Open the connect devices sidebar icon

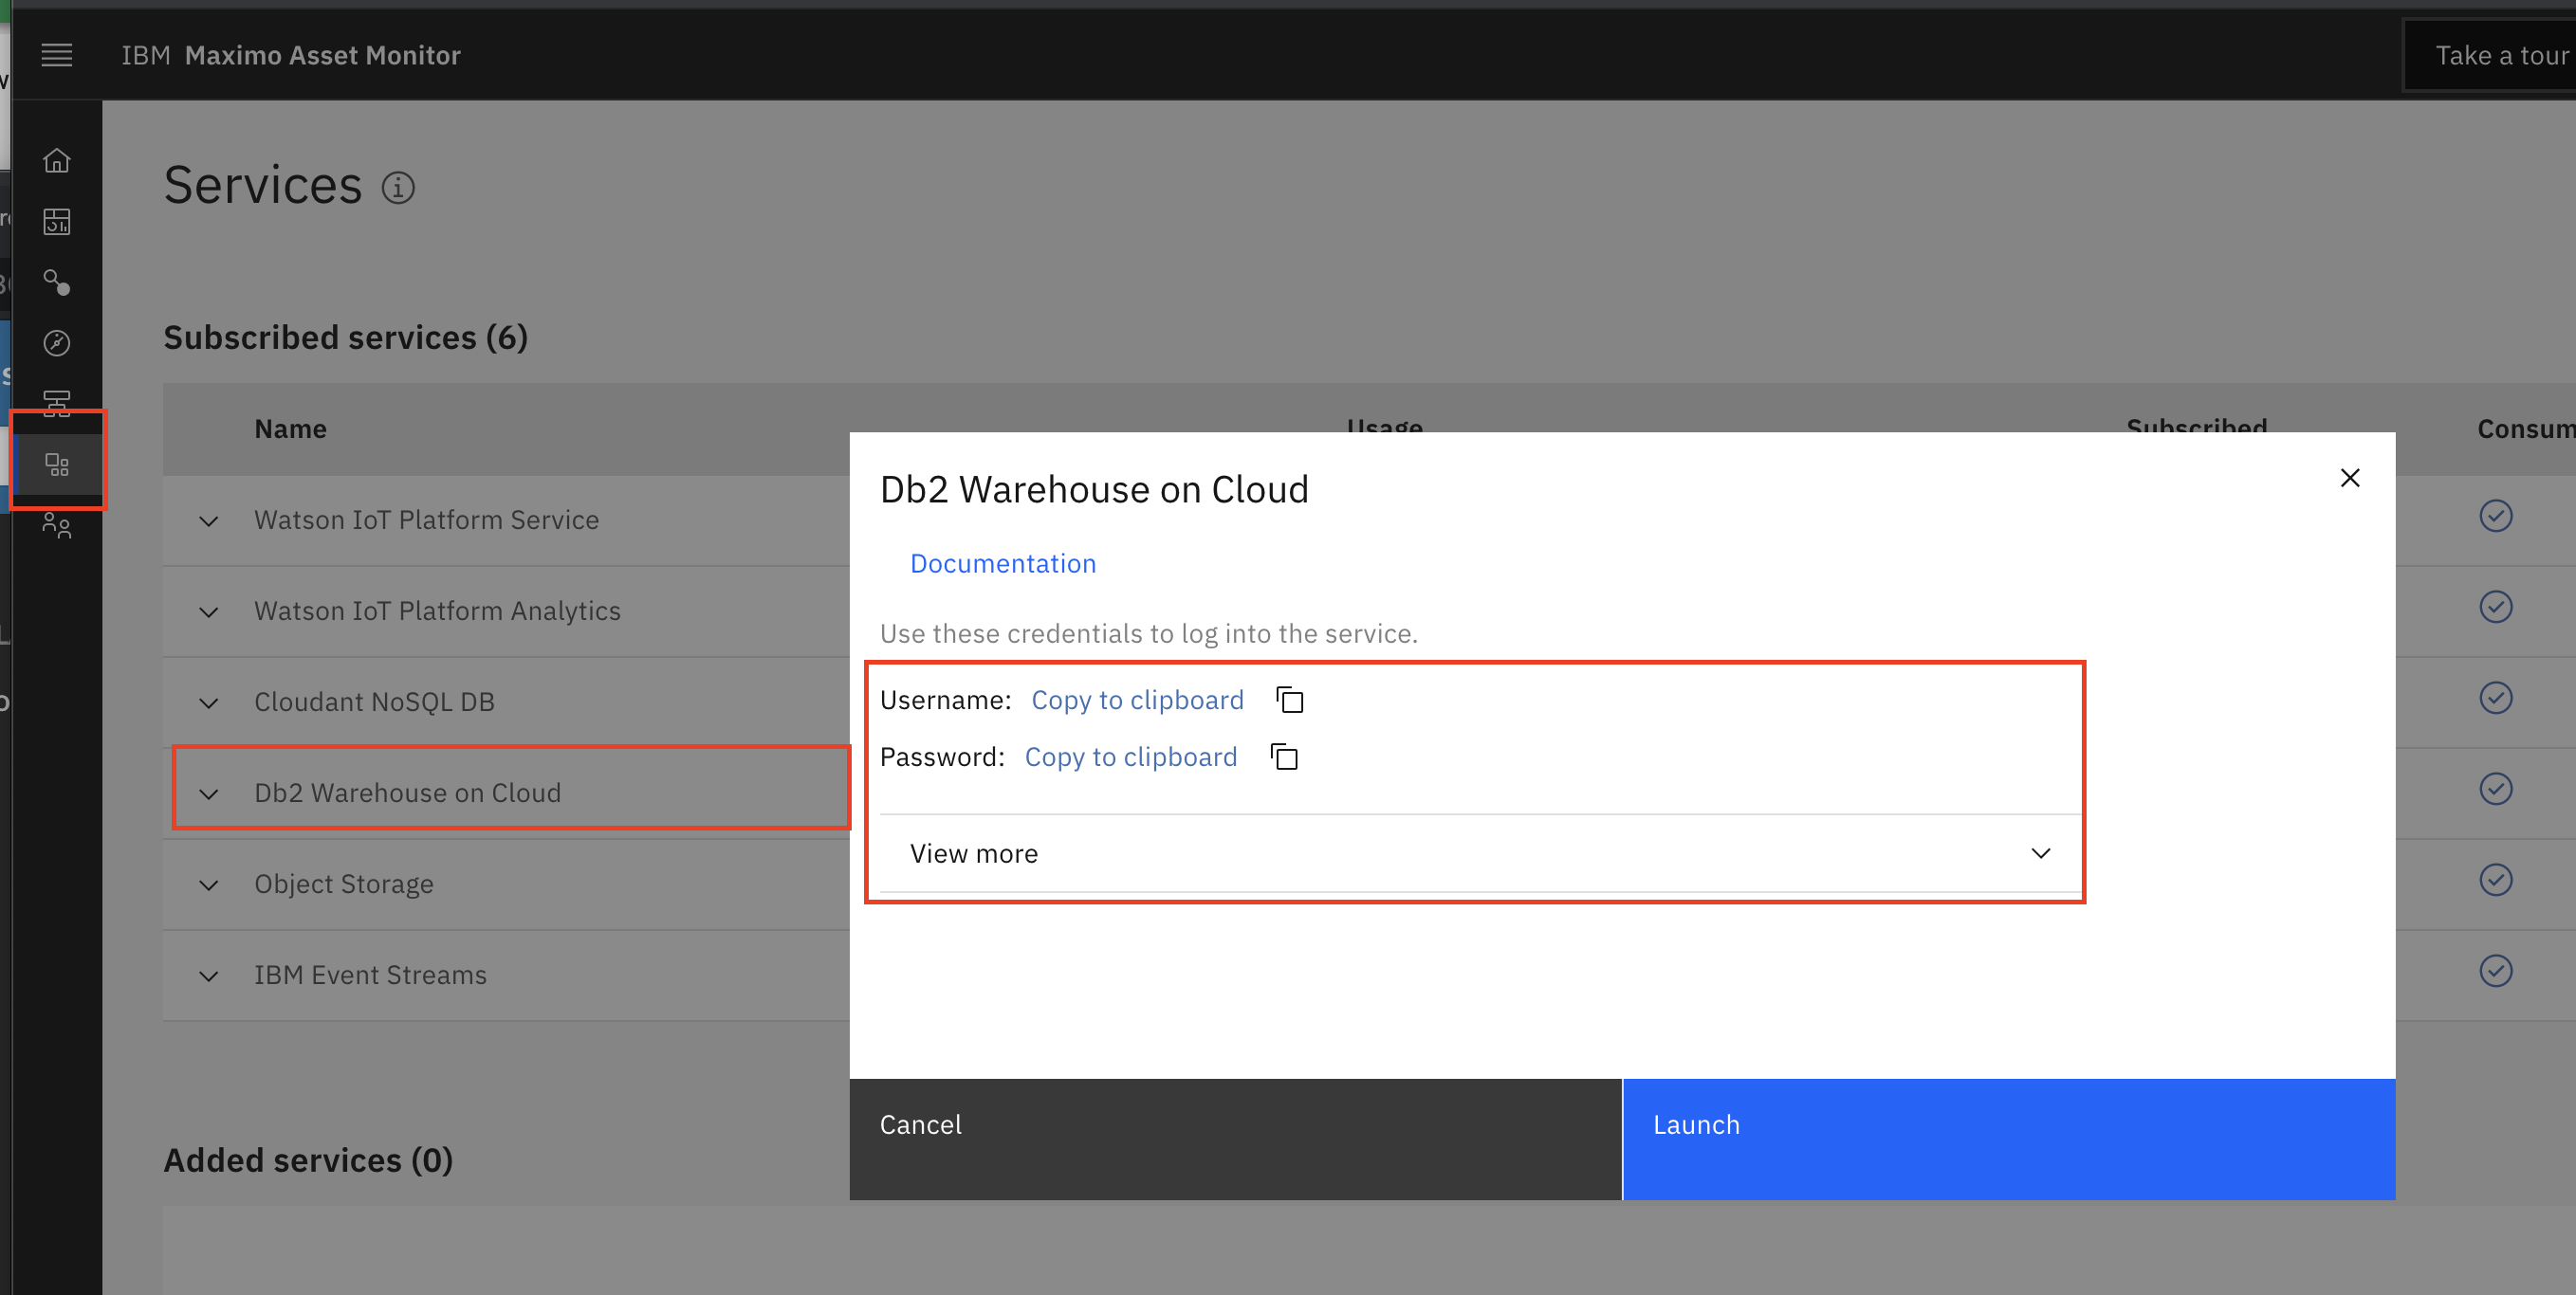point(57,282)
